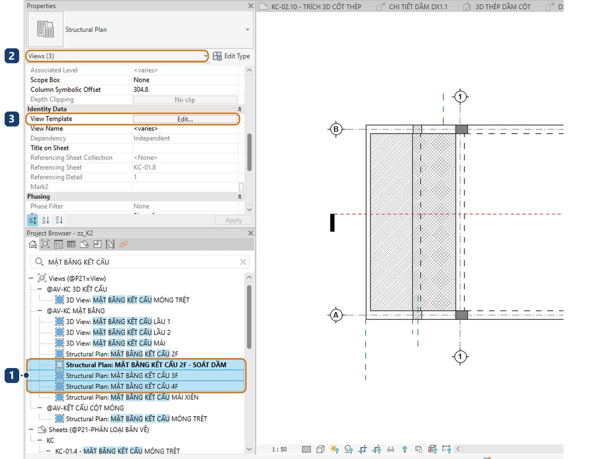
Task: Click the Properties panel scrollbar thumb
Action: [x=250, y=152]
